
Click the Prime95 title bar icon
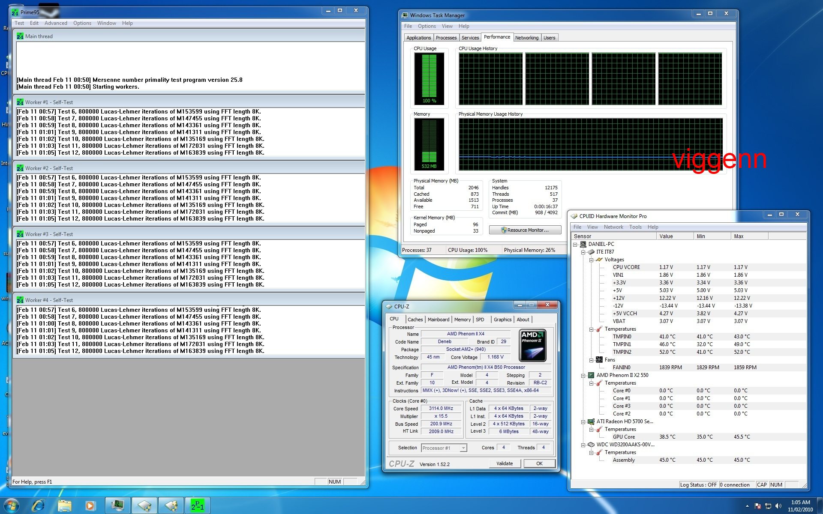(15, 12)
